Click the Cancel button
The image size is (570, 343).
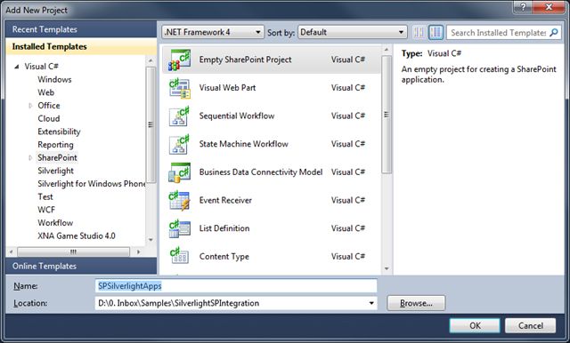[531, 325]
